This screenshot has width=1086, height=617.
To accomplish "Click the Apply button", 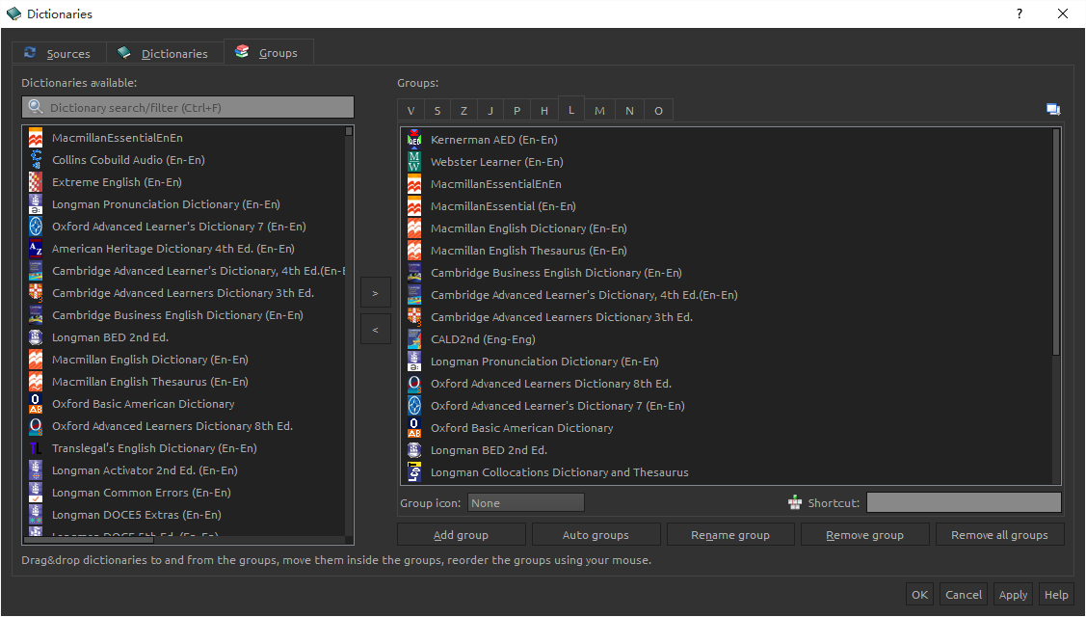I will click(x=1013, y=594).
